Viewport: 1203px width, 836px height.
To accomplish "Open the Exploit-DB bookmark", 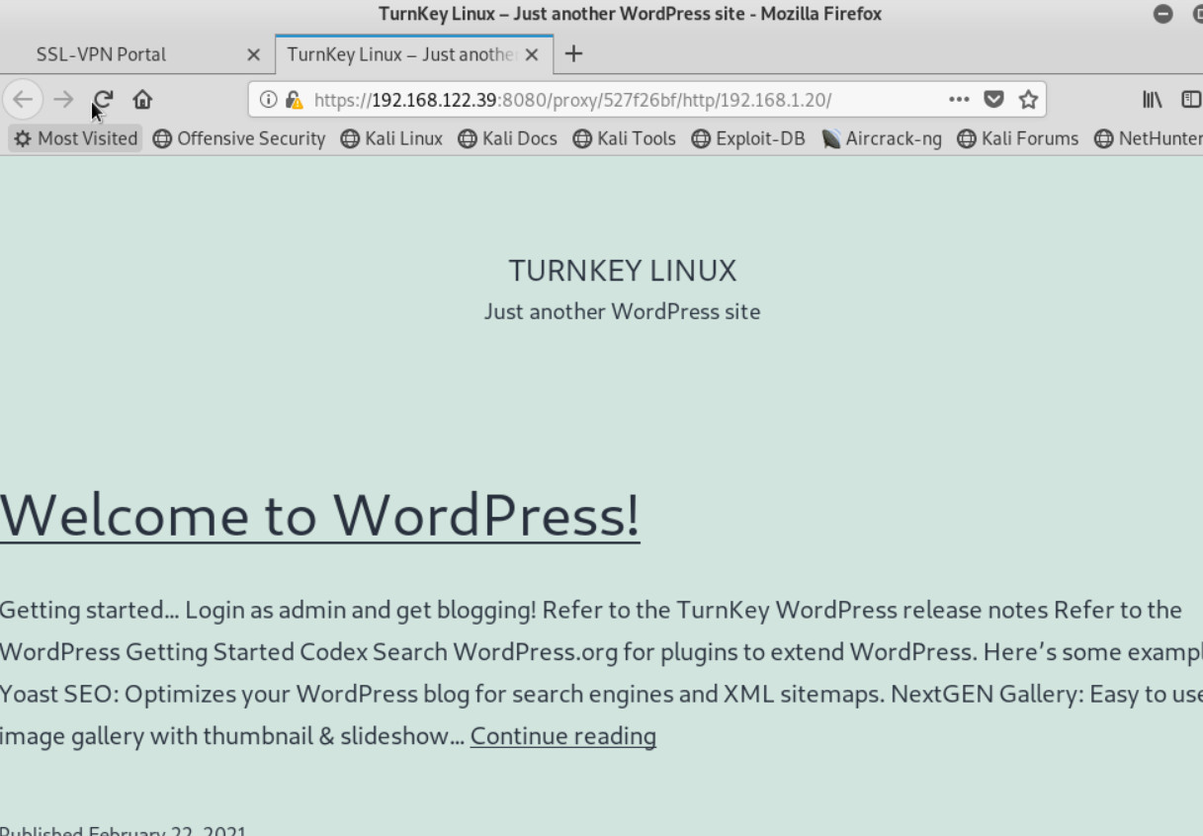I will click(x=748, y=138).
